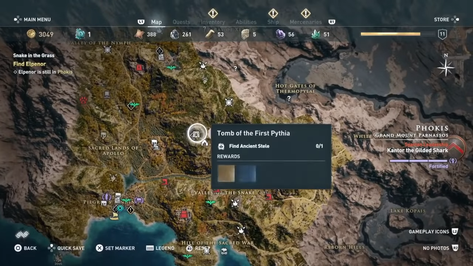The image size is (473, 266).
Task: Click the Set Marker button
Action: (115, 248)
